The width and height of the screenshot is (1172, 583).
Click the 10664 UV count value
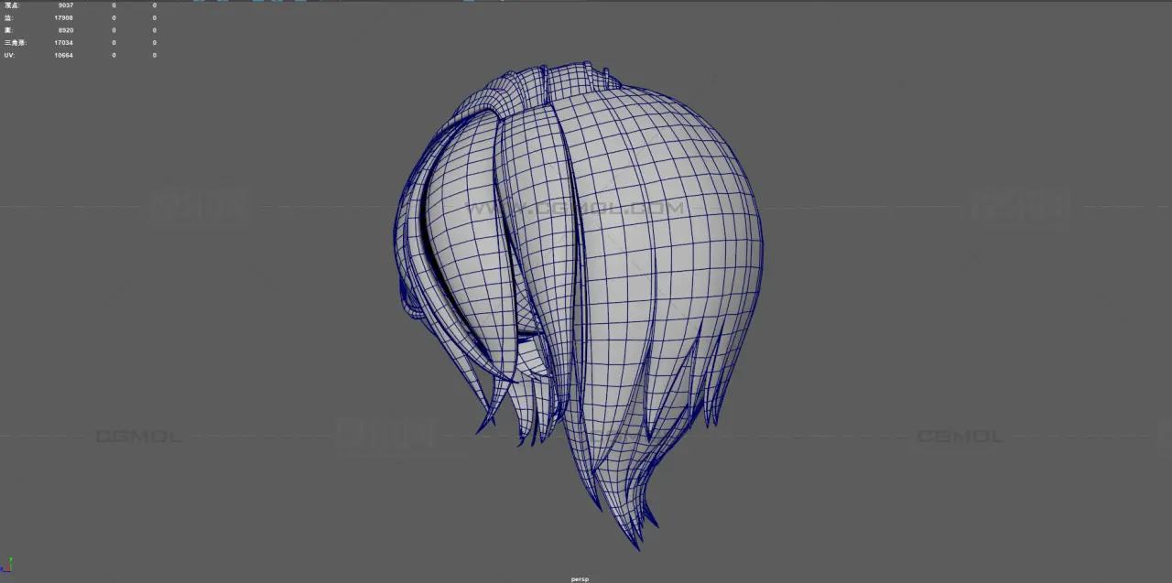point(63,55)
